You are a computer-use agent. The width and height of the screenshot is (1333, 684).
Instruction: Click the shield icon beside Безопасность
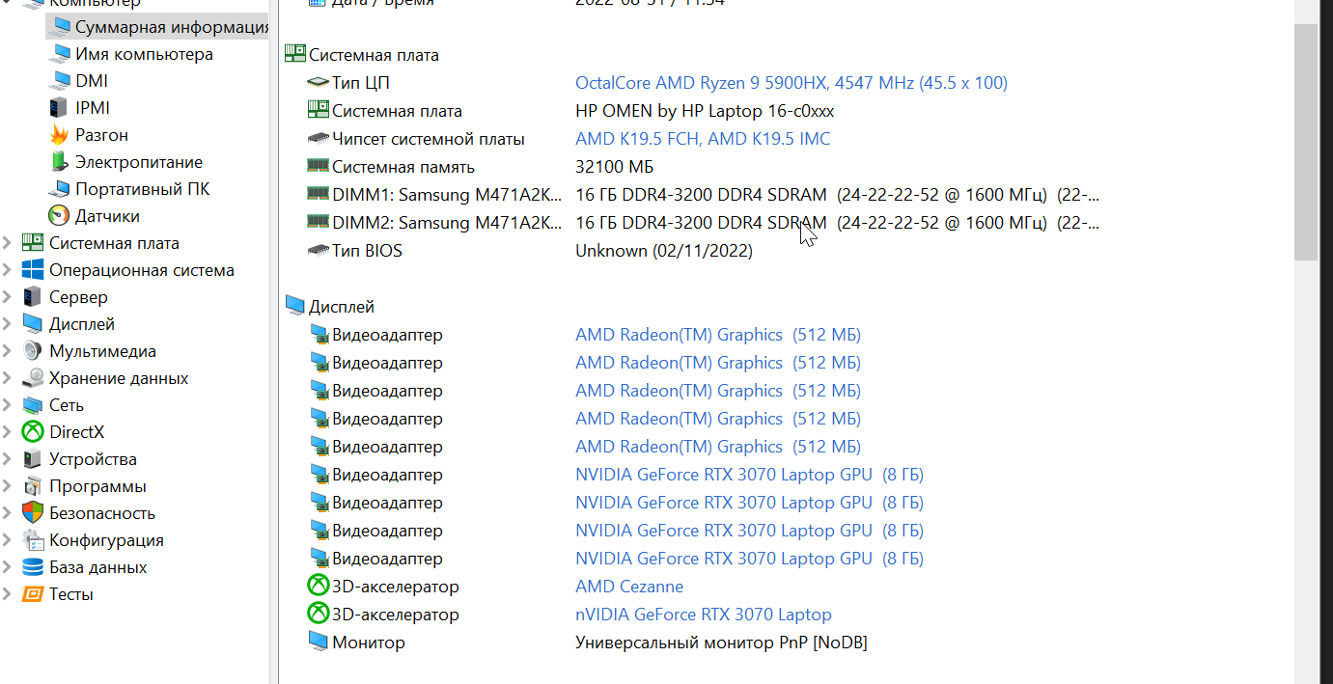(34, 513)
